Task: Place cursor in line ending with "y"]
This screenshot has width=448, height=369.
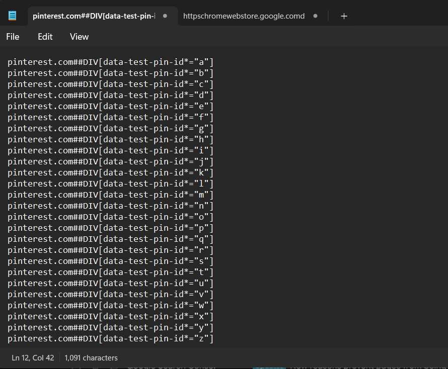Action: tap(110, 328)
